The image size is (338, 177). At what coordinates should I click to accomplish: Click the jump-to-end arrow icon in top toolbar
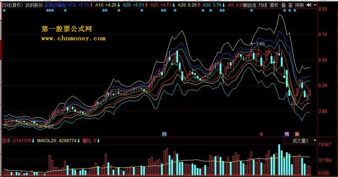pos(309,5)
